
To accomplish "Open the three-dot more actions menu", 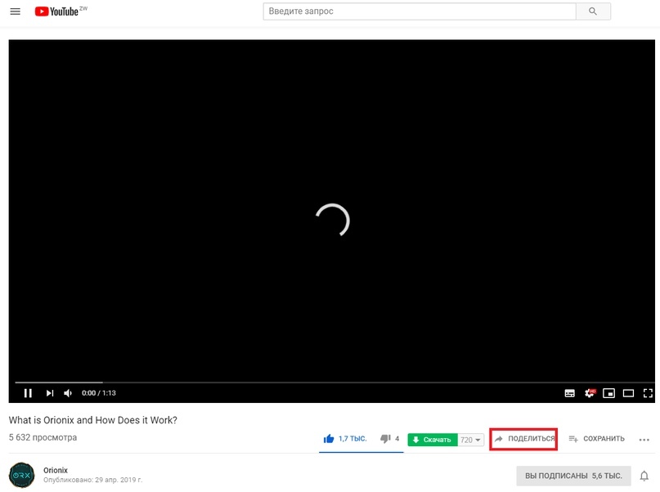I will click(x=644, y=440).
